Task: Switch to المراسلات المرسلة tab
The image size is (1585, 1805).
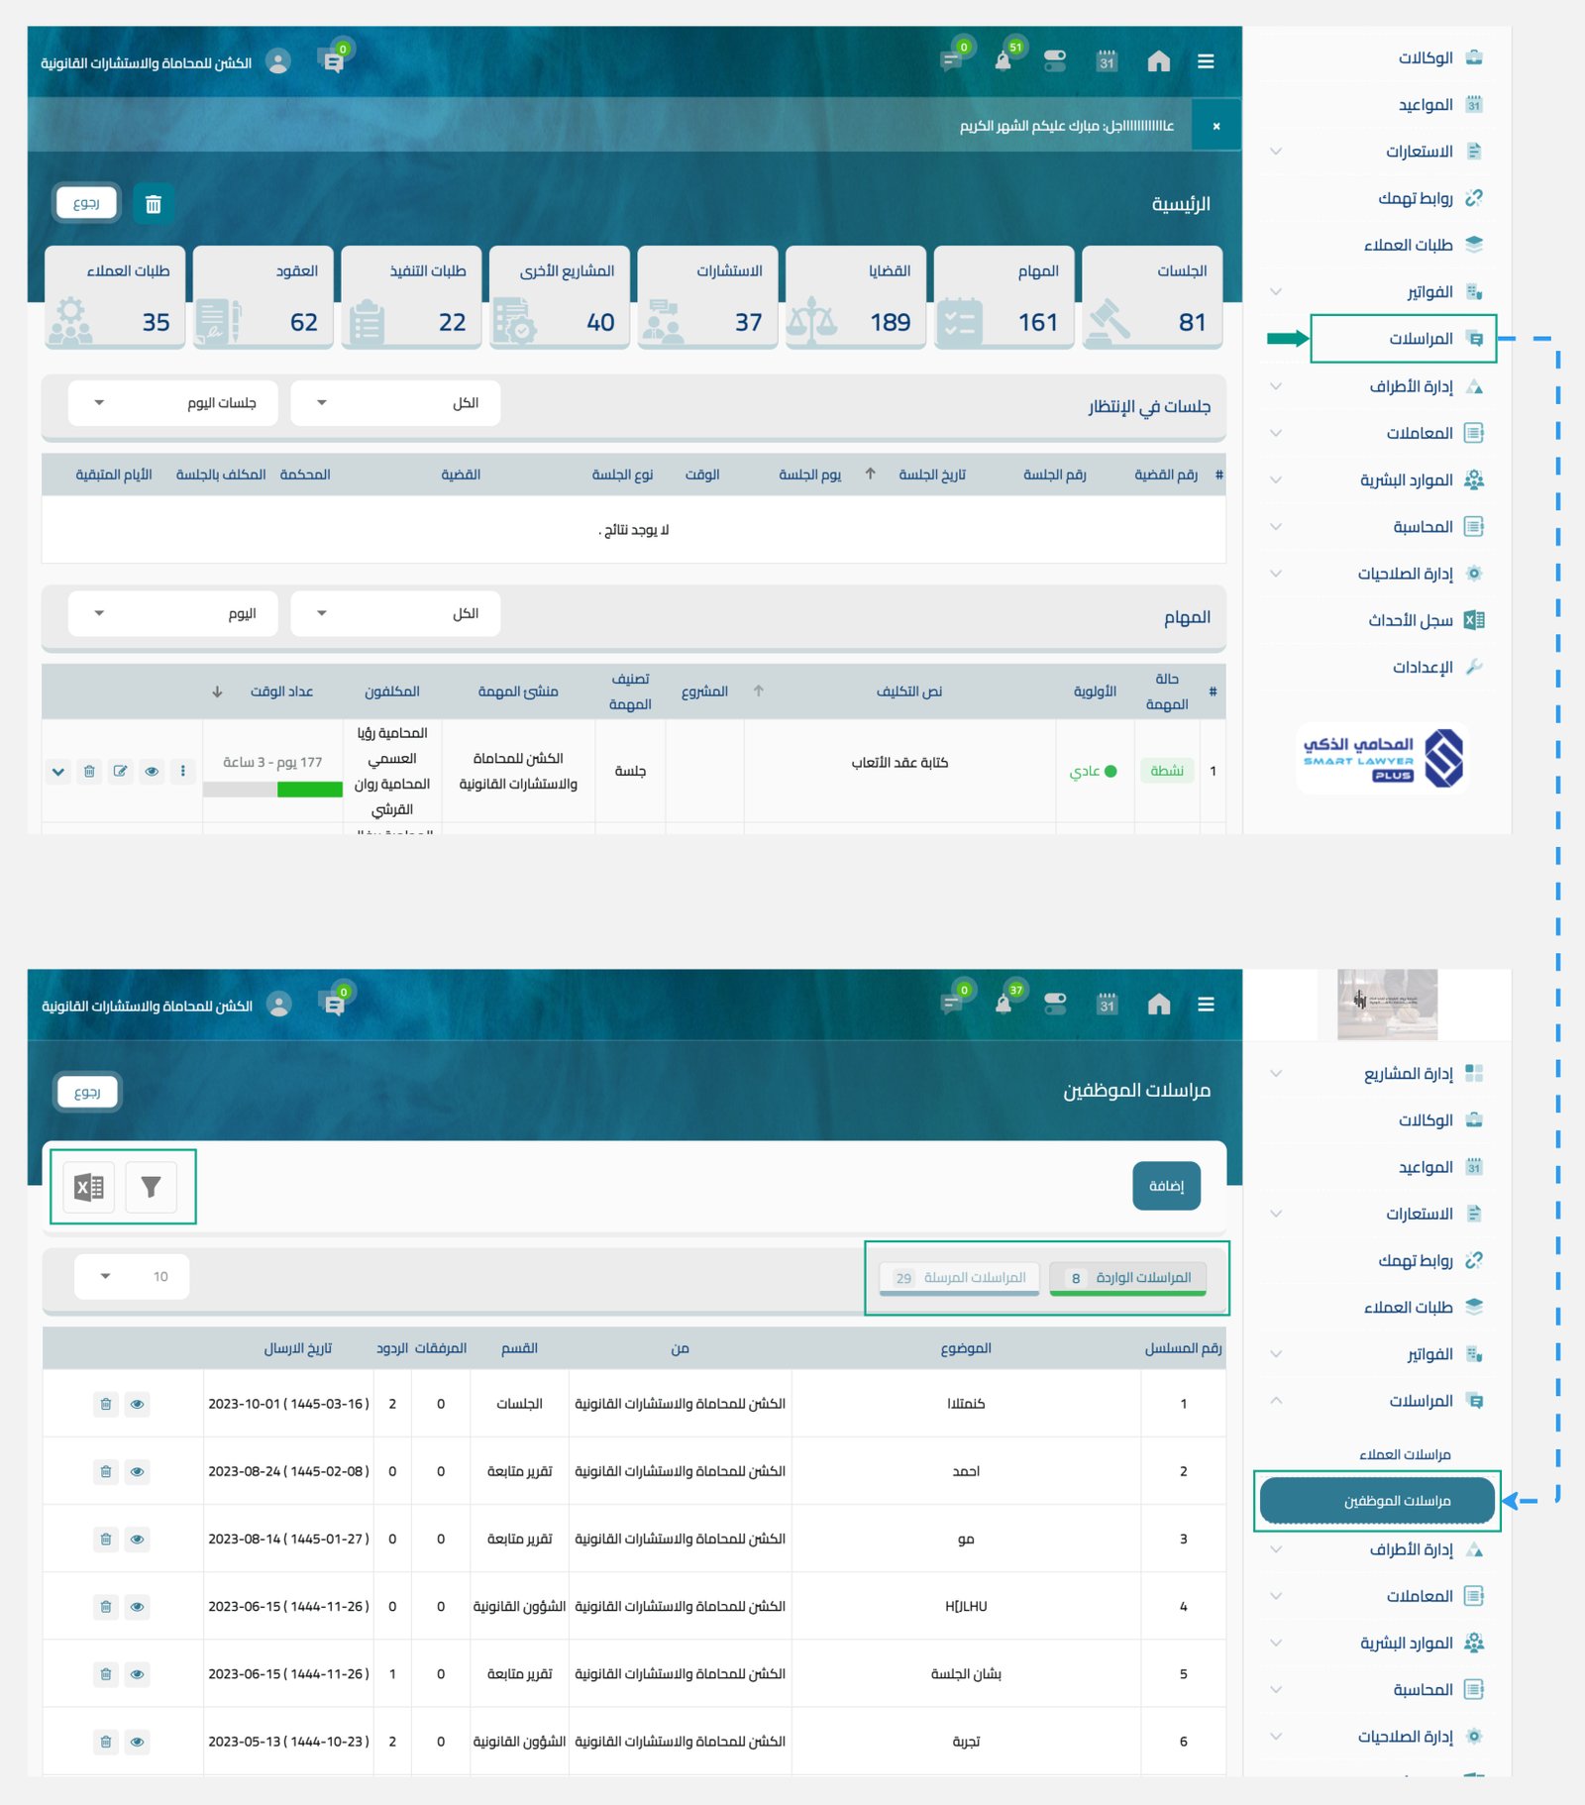Action: click(x=959, y=1278)
